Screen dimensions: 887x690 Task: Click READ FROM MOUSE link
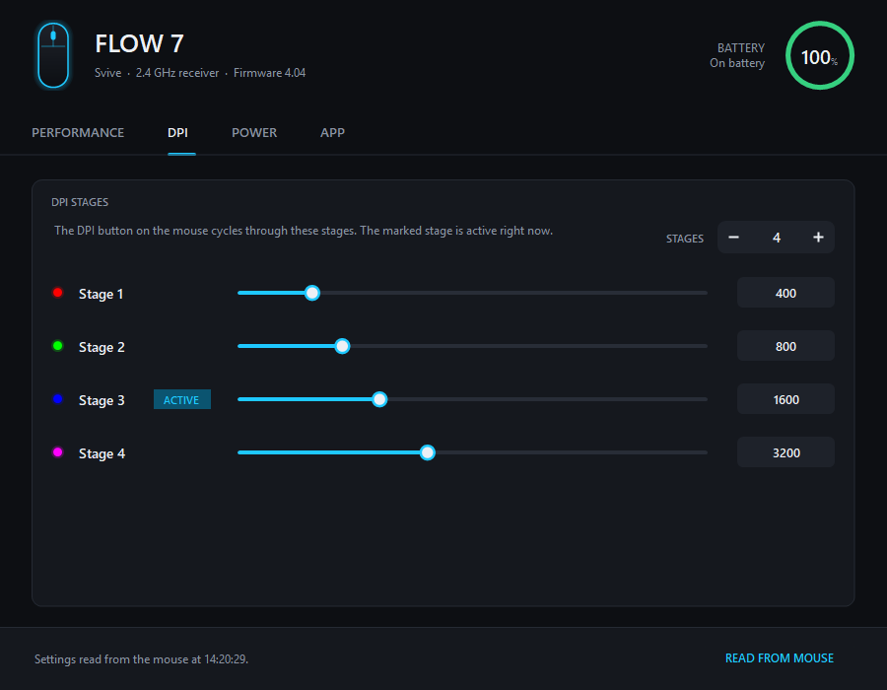pyautogui.click(x=779, y=658)
